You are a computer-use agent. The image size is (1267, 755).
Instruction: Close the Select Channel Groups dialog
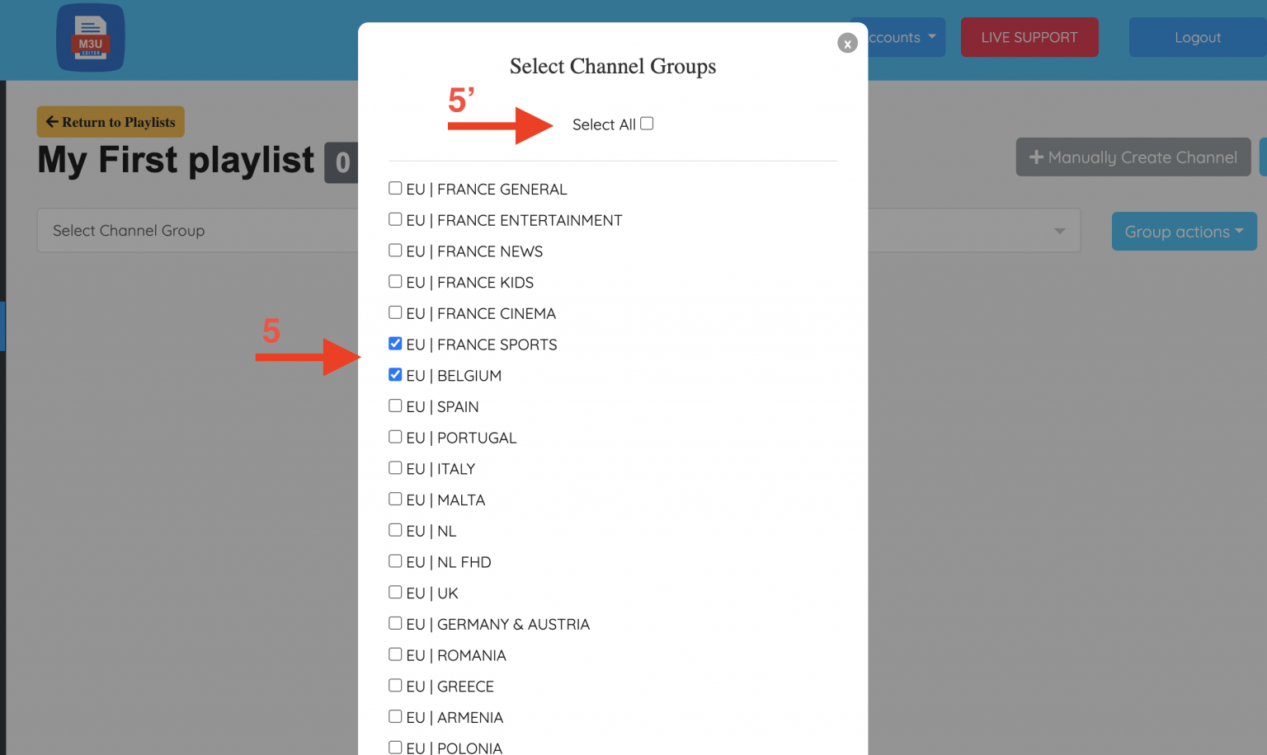click(x=847, y=43)
